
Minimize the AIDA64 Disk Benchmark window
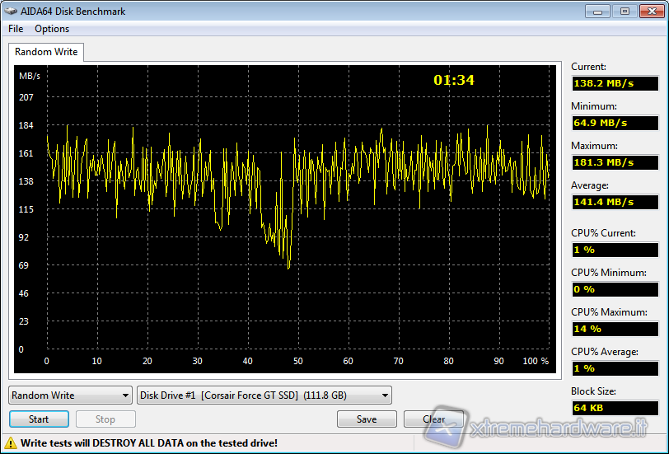click(x=597, y=11)
